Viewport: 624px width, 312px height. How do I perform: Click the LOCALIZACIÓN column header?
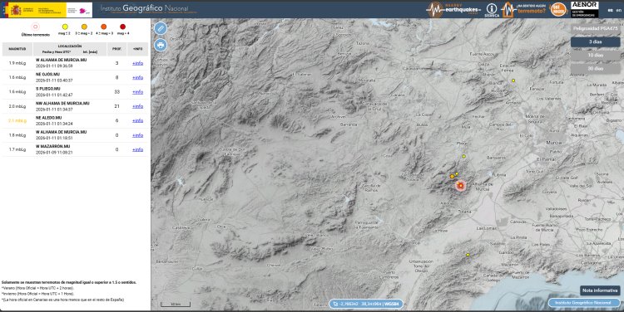[x=70, y=49]
